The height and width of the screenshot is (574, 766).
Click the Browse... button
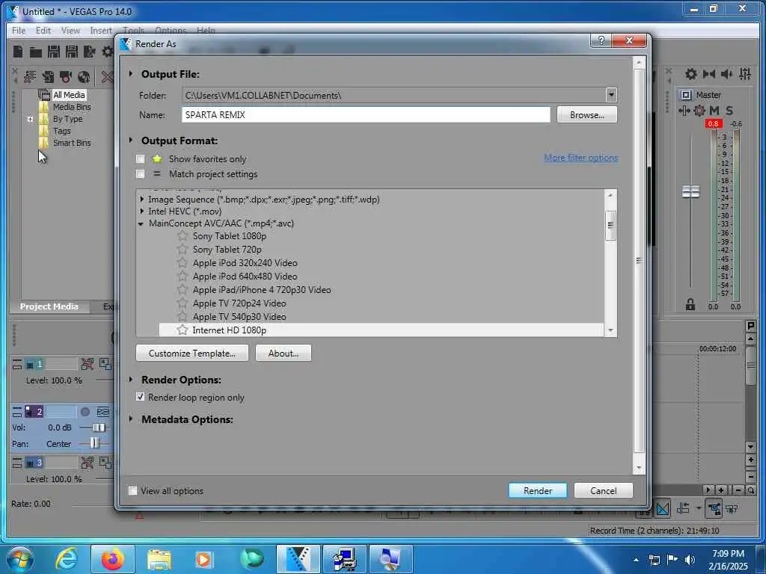[x=586, y=114]
